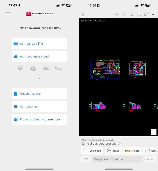The height and width of the screenshot is (171, 158).
Task: Create a Nuovo disegno
Action: point(39,94)
